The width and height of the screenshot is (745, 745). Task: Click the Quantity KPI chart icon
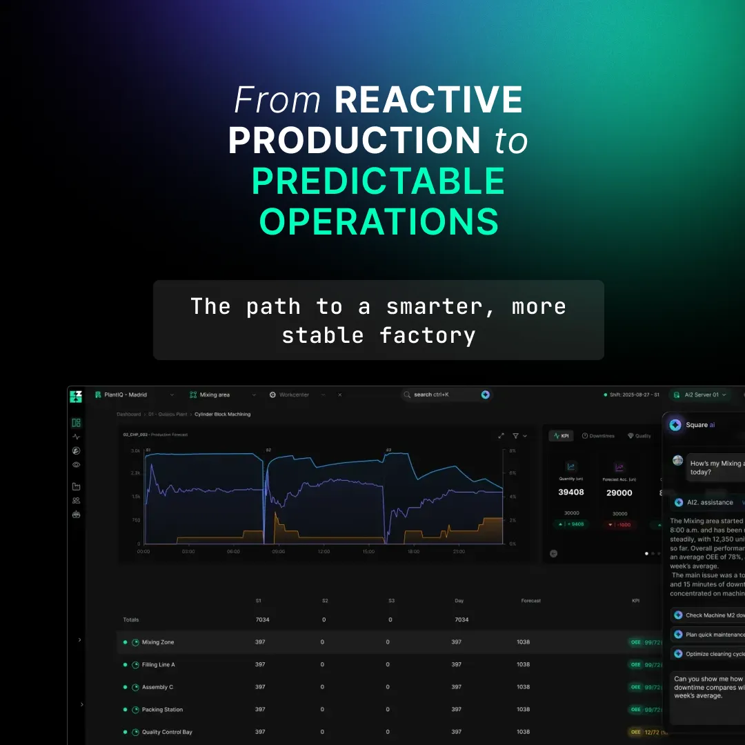click(x=571, y=466)
